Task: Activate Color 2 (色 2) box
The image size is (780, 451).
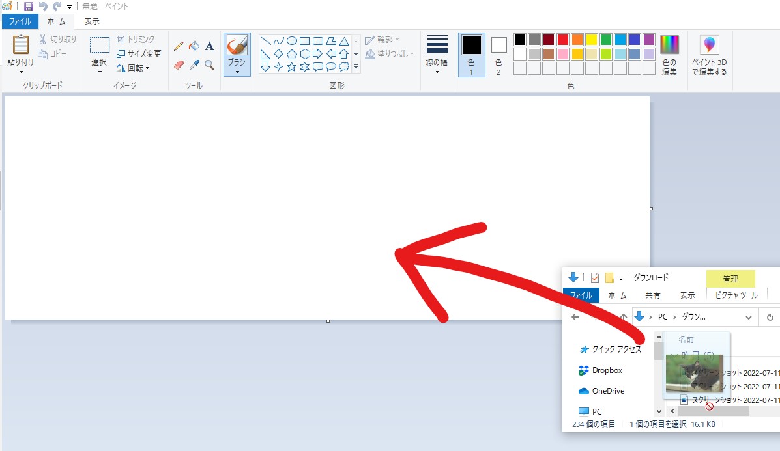Action: (498, 55)
